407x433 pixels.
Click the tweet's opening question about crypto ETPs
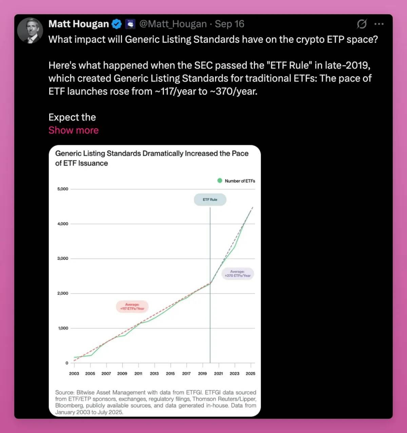click(x=213, y=40)
